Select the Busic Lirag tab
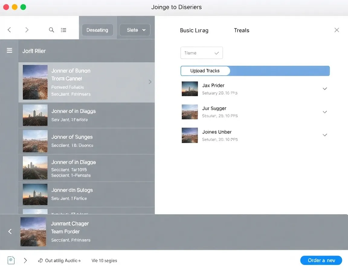348x270 pixels. click(x=194, y=30)
